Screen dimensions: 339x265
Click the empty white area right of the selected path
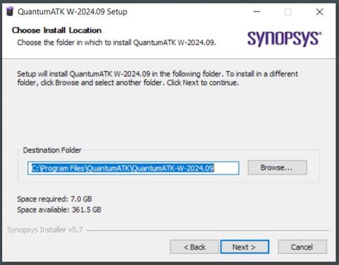(x=226, y=168)
